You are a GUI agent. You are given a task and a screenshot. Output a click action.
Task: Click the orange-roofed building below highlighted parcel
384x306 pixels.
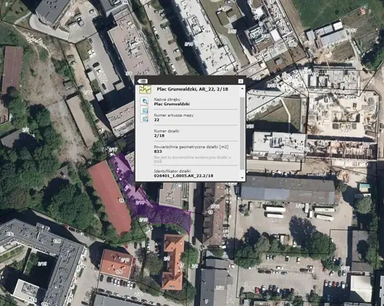(173, 261)
